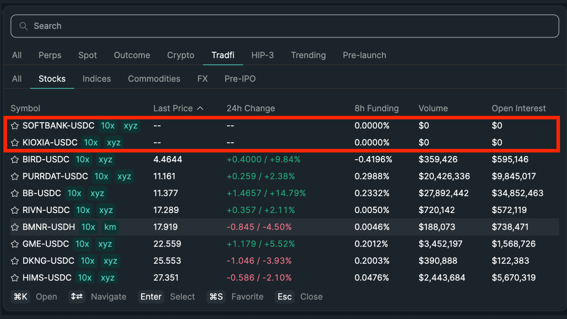Click the 10x badge on SOFTBANK-USDC
Viewport: 567px width, 319px height.
(108, 126)
